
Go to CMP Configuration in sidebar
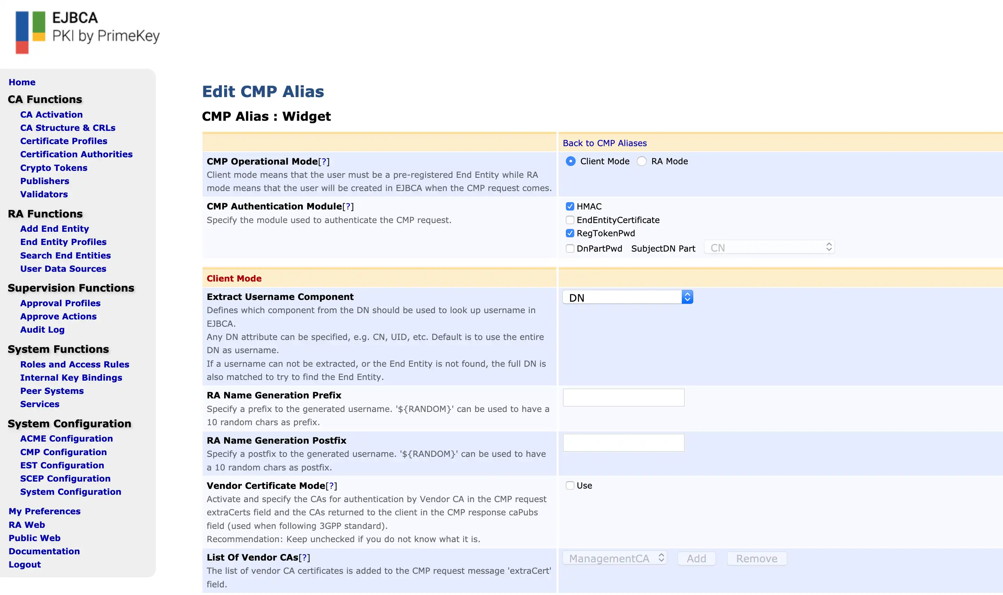tap(63, 452)
